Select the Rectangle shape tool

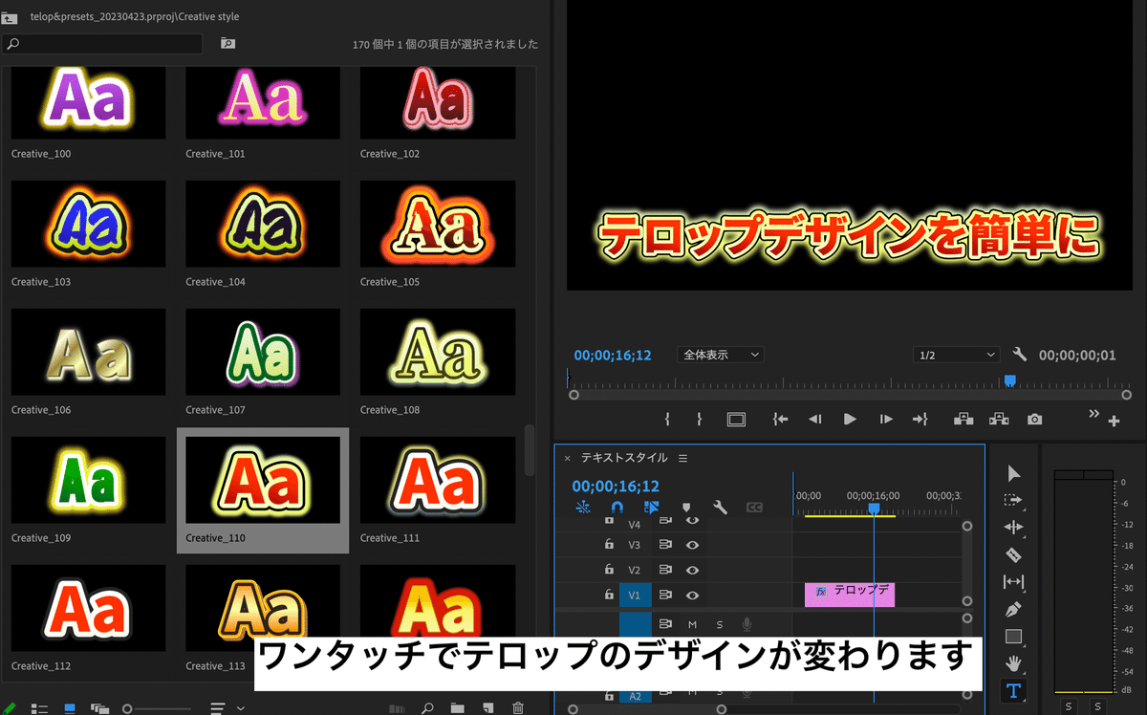click(x=1014, y=636)
